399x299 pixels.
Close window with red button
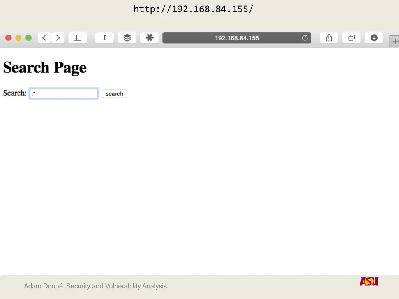[9, 38]
